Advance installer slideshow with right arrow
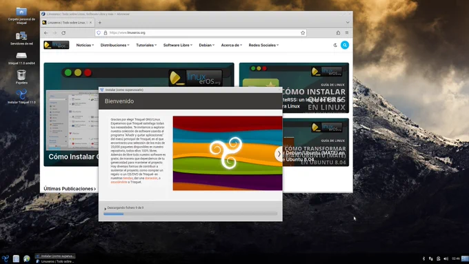The image size is (469, 264). [x=279, y=154]
